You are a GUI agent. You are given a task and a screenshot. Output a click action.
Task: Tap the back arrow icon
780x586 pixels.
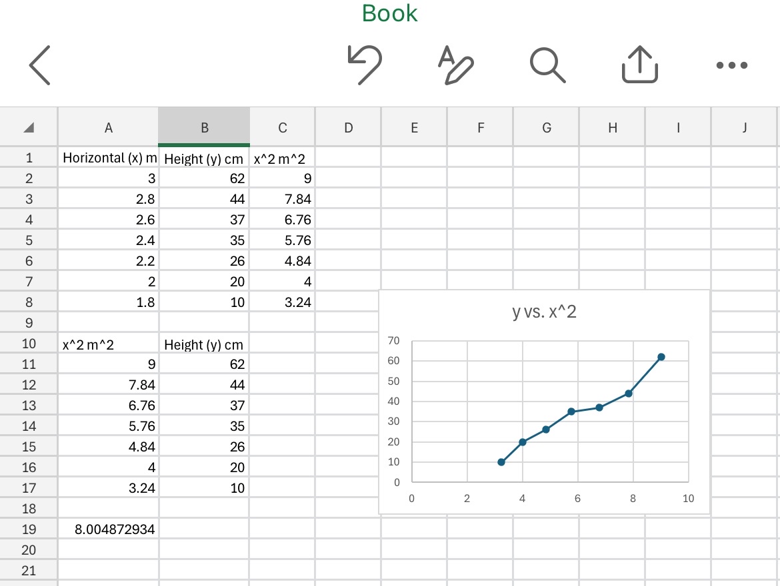click(40, 65)
